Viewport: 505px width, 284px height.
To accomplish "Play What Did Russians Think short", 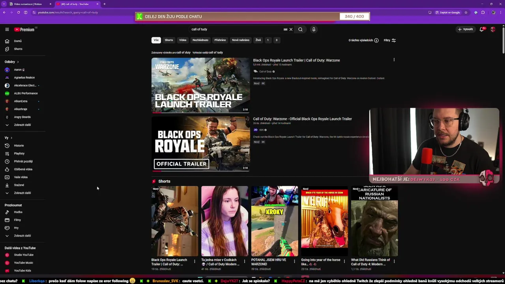I will coord(374,221).
